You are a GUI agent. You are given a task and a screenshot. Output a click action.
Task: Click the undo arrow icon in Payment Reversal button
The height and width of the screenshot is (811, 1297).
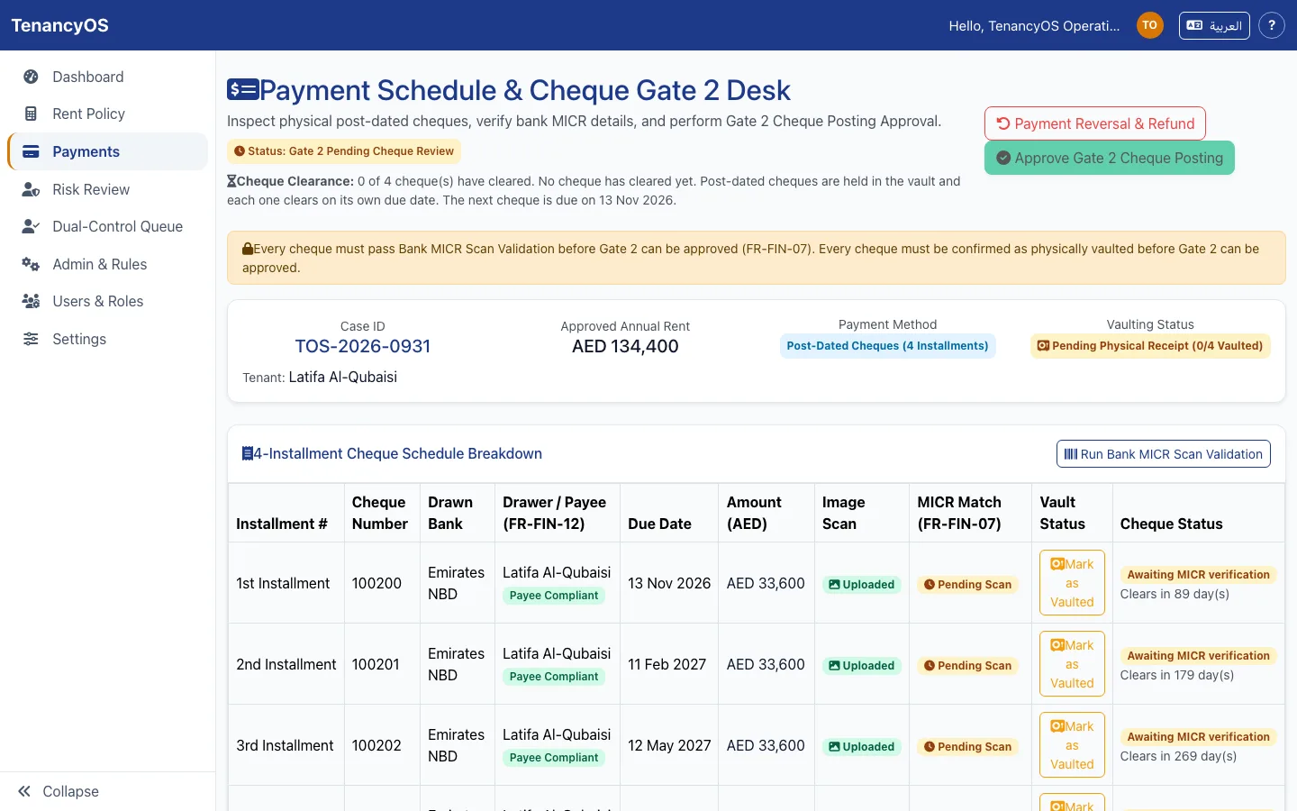coord(1003,123)
